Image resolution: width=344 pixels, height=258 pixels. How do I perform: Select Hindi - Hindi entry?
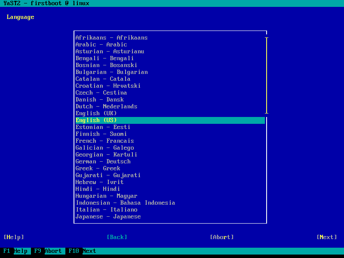point(98,189)
